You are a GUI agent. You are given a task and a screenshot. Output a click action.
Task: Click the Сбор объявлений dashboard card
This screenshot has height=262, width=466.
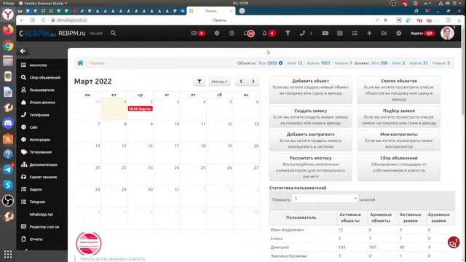[398, 167]
